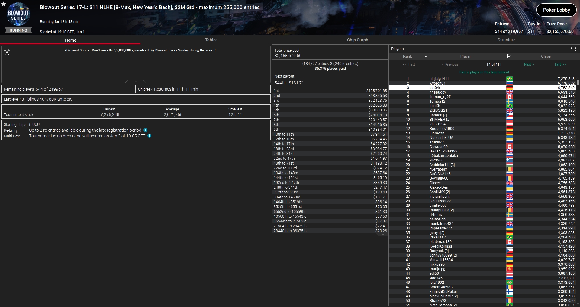Click the broadcast announcement icon
Screen dimensions: 580x307
[7, 52]
